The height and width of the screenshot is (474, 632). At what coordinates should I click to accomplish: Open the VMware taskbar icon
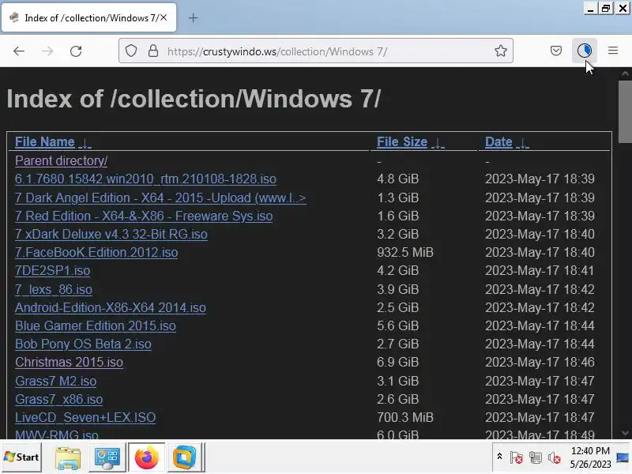[x=184, y=457]
